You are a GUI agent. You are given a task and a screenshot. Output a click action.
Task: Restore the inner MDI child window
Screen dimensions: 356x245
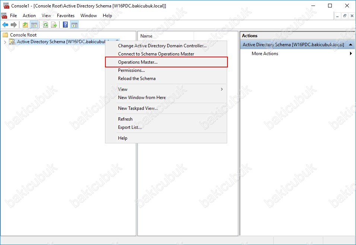click(345, 16)
